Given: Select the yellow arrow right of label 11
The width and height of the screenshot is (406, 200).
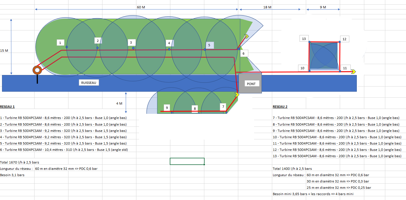Looking at the screenshot, I should click(353, 72).
